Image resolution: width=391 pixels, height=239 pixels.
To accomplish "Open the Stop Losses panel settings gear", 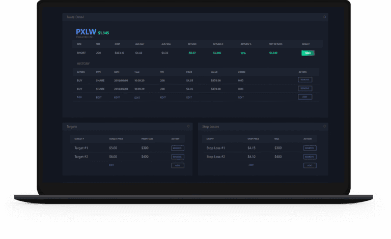I will pos(324,127).
